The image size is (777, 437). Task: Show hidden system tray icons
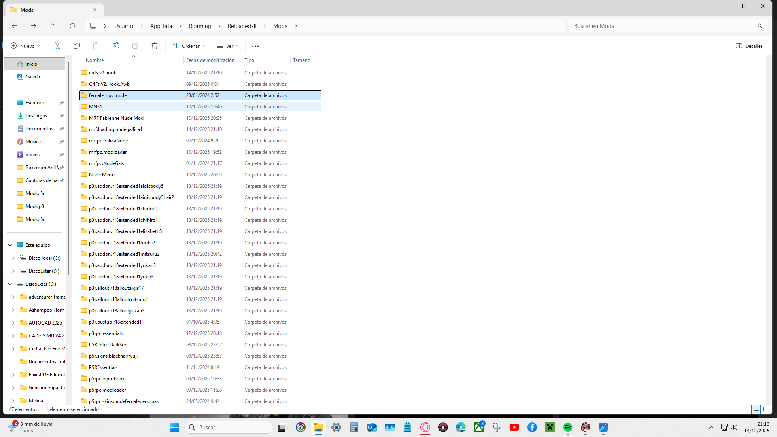tap(711, 427)
